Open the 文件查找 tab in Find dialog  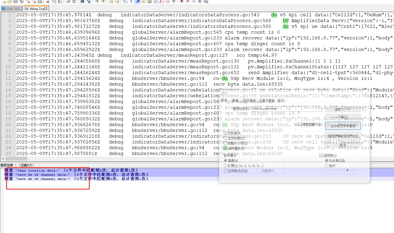[249, 101]
